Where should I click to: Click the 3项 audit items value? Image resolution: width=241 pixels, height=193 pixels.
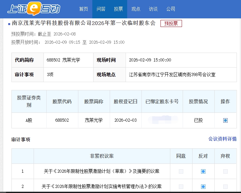(x=50, y=75)
